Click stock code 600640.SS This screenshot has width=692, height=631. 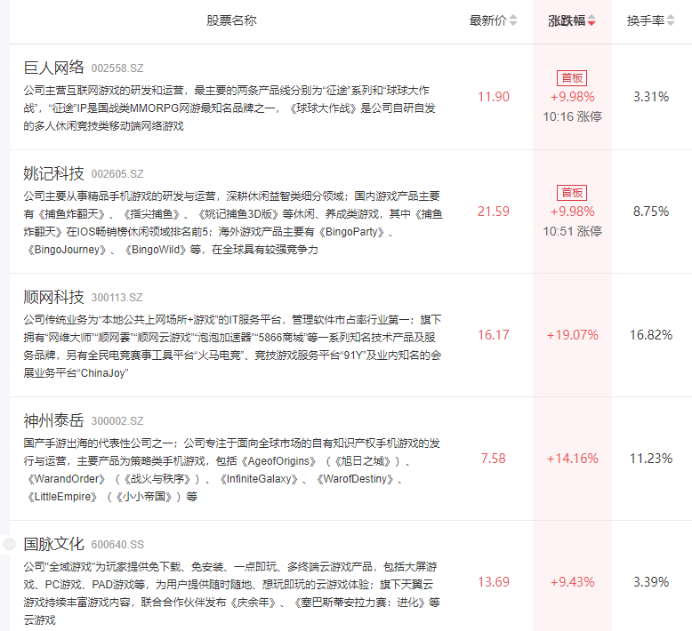[117, 545]
